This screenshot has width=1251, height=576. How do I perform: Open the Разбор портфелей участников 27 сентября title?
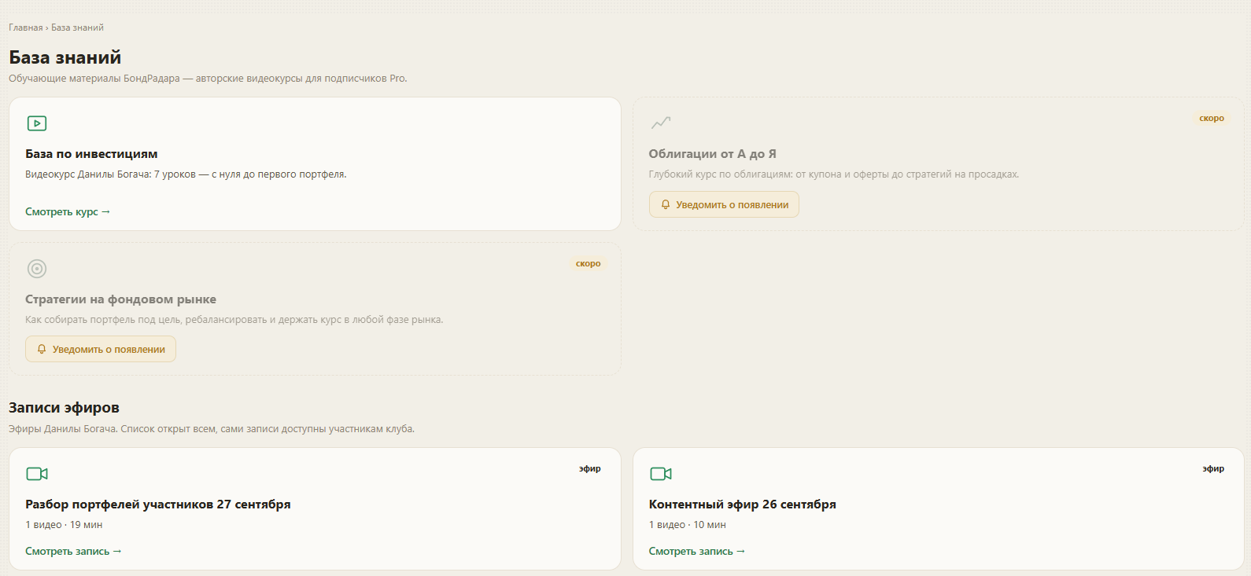pos(158,504)
